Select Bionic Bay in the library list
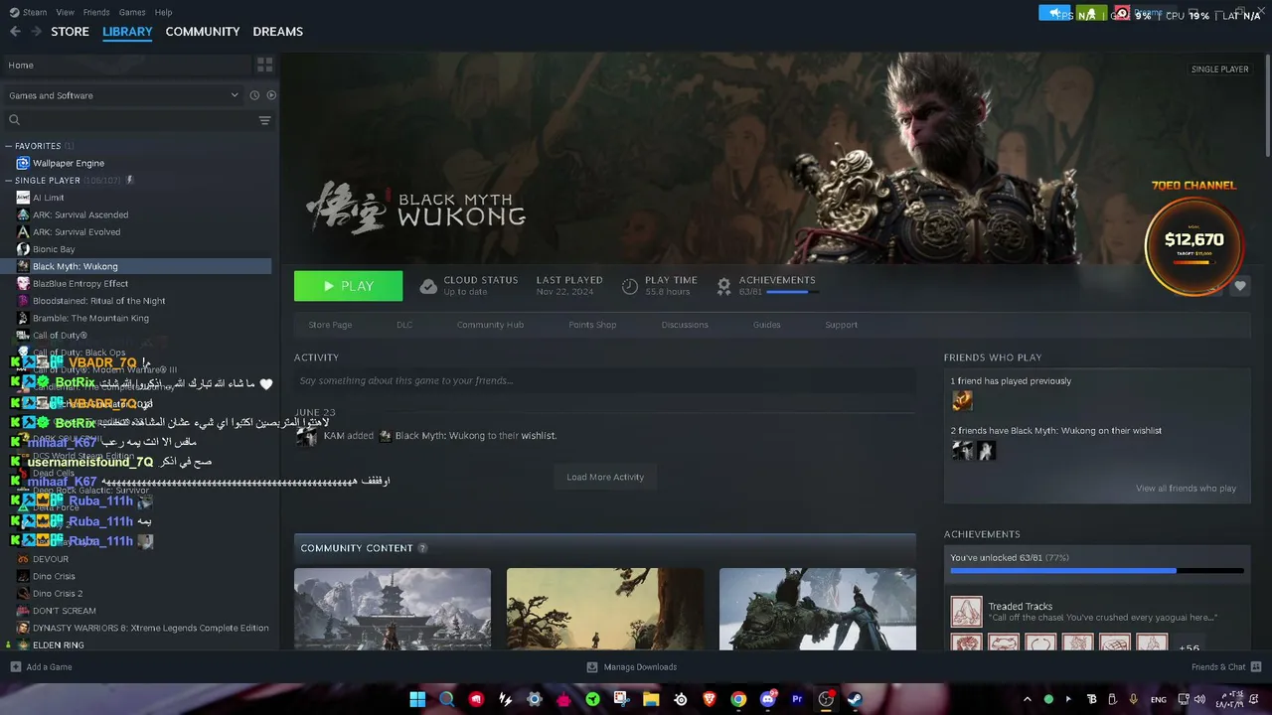Screen dimensions: 1272x715 pyautogui.click(x=54, y=249)
